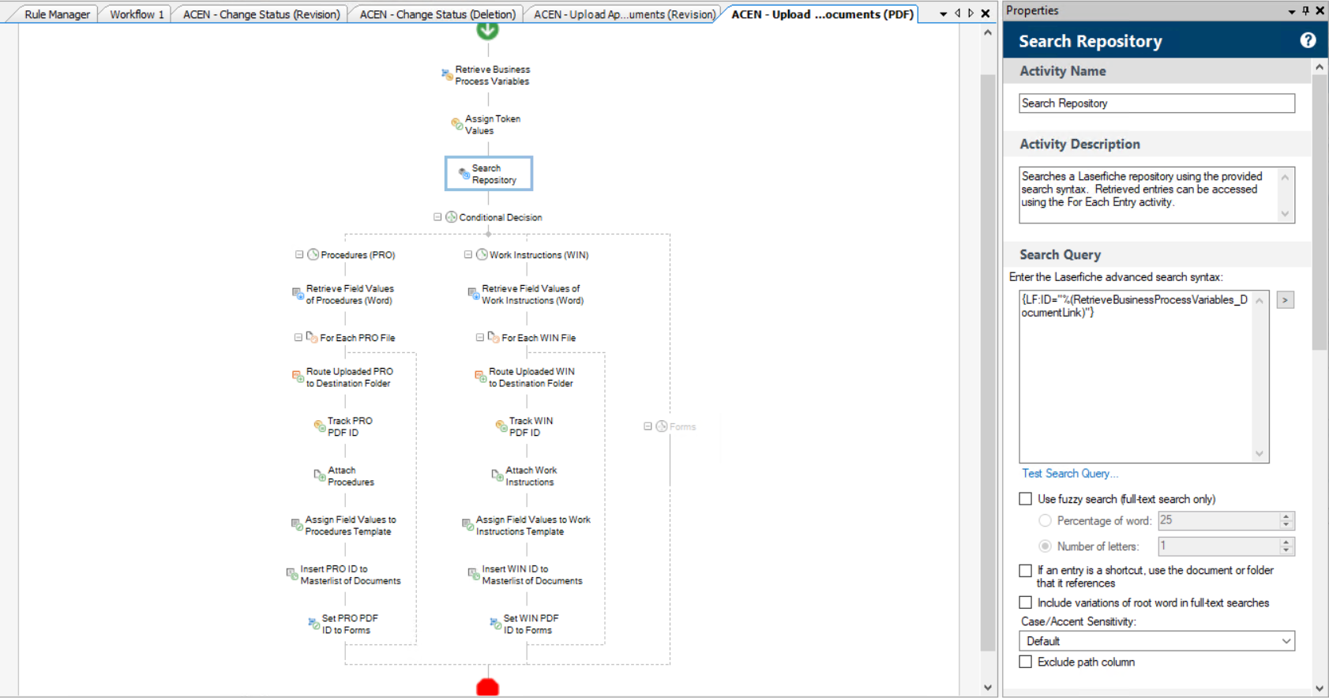Click the Forms branch clock icon
Image resolution: width=1329 pixels, height=698 pixels.
point(662,426)
